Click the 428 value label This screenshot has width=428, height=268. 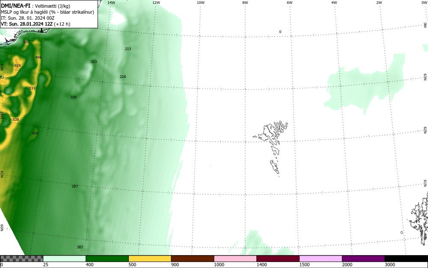click(x=35, y=133)
